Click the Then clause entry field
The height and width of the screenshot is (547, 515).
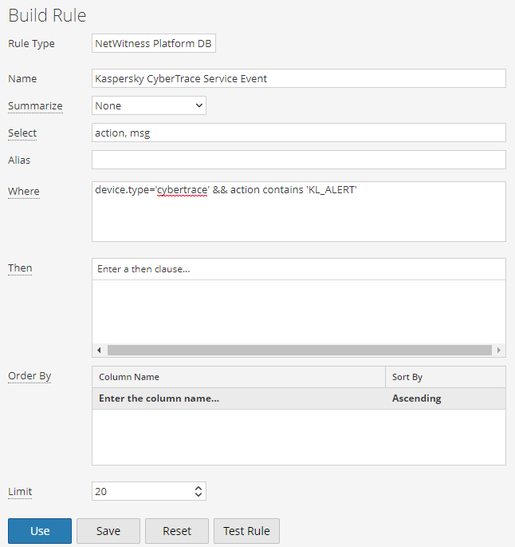click(299, 269)
